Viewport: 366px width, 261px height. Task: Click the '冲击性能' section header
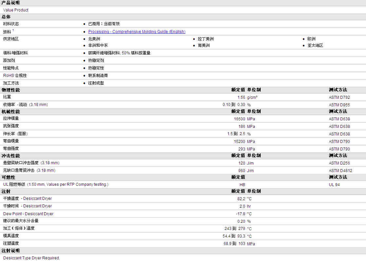point(10,156)
